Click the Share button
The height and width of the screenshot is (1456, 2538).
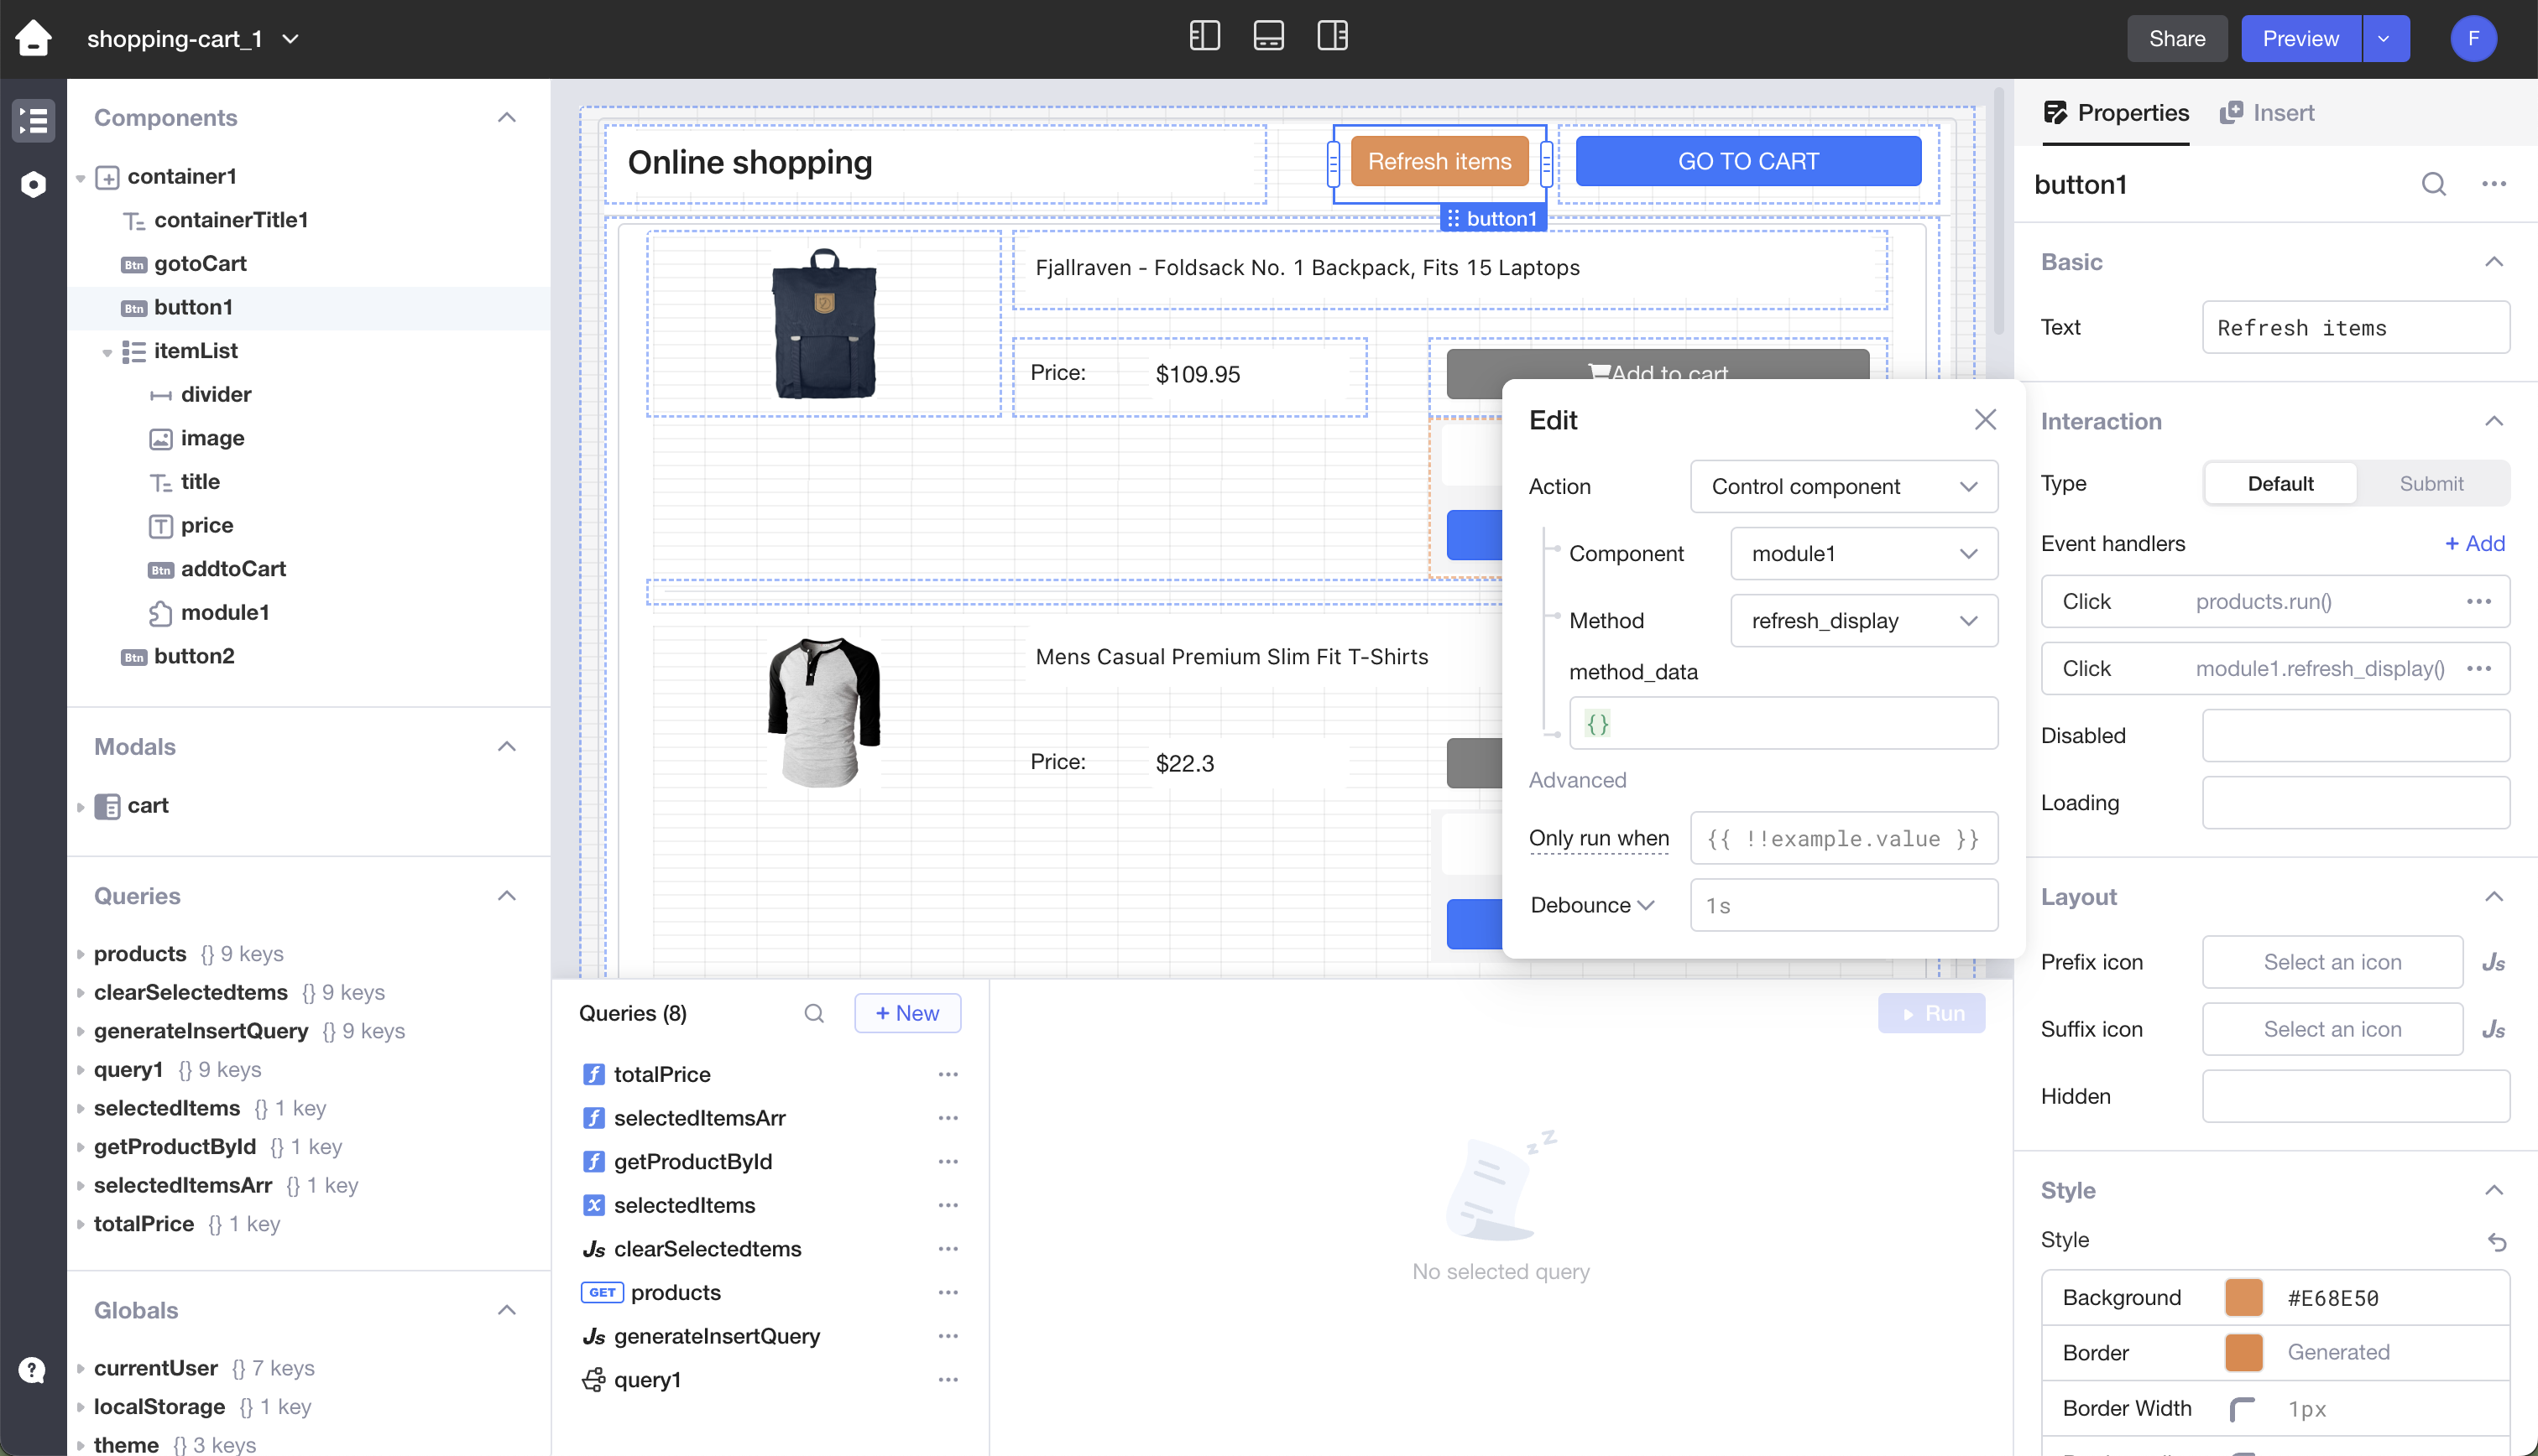(2176, 38)
